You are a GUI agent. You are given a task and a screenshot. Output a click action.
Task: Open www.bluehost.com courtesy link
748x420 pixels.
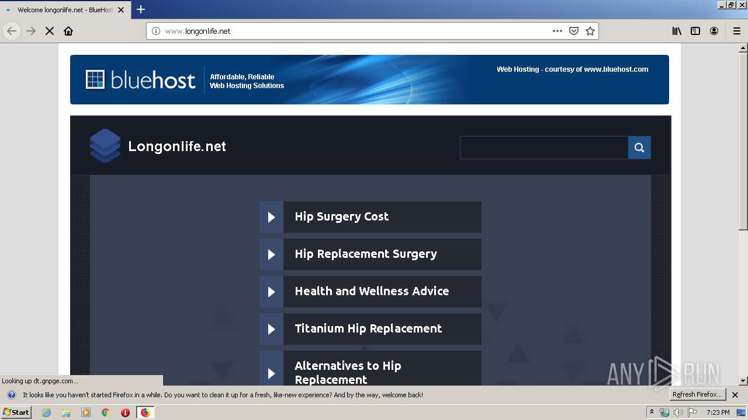[x=616, y=69]
